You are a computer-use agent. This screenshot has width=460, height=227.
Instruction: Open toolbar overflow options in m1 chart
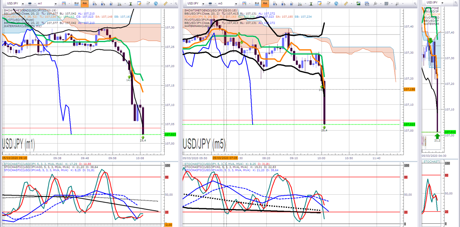(176, 4)
